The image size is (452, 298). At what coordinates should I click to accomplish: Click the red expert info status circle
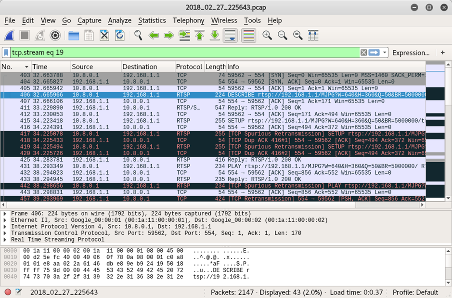[x=8, y=292]
